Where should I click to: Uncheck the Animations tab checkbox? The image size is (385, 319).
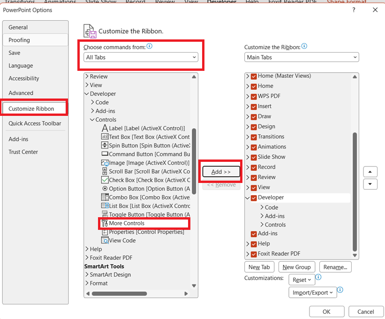pyautogui.click(x=254, y=147)
